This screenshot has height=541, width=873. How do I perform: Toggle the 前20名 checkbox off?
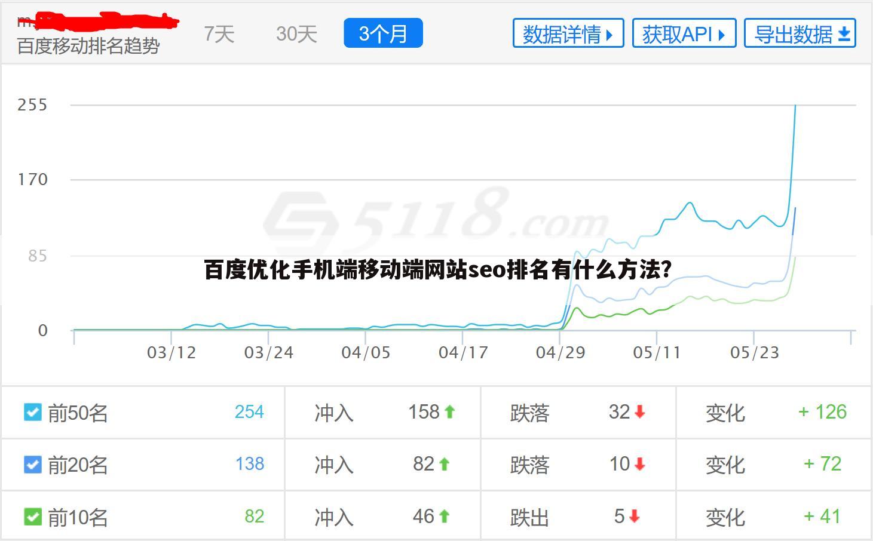point(33,465)
